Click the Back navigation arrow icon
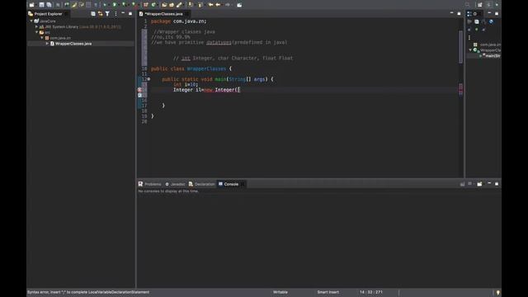528x297 pixels. [218, 5]
